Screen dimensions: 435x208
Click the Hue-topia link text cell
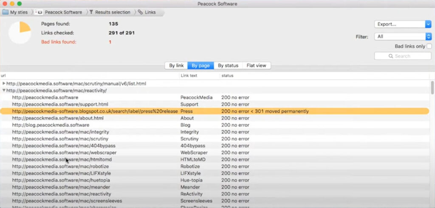pyautogui.click(x=192, y=180)
